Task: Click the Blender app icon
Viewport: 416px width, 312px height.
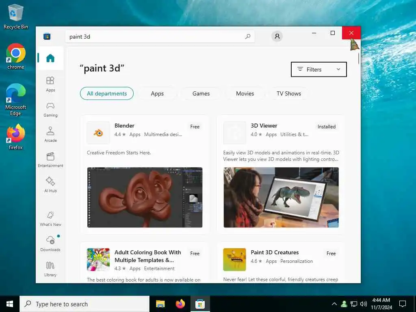Action: pyautogui.click(x=98, y=133)
